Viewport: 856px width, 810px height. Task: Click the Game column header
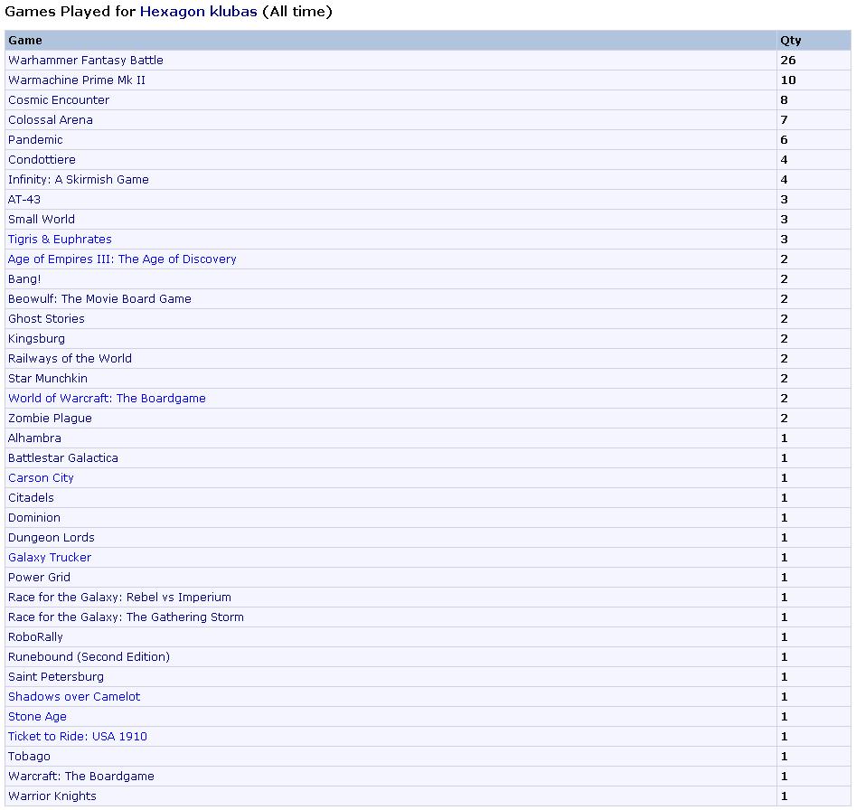(25, 41)
